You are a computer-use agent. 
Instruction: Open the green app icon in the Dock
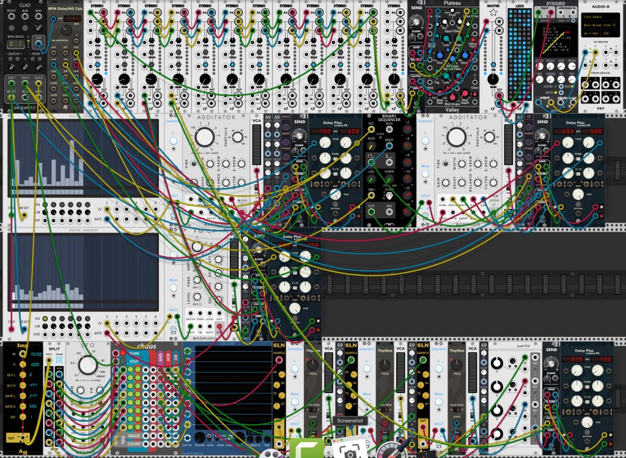[307, 448]
